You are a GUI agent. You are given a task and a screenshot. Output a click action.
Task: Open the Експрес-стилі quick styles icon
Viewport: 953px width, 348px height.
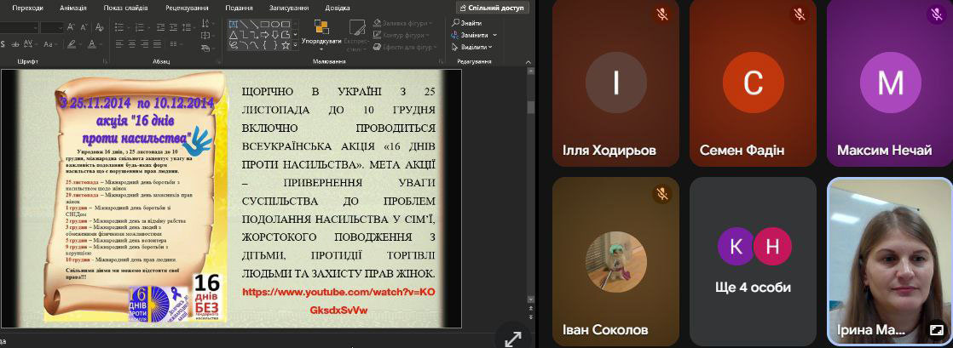coord(355,26)
